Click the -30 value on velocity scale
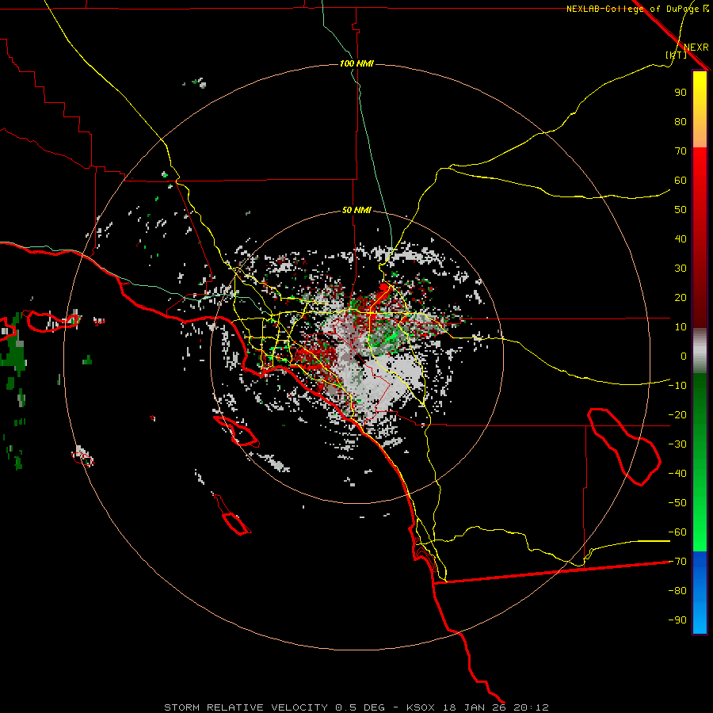Viewport: 713px width, 713px height. (677, 444)
